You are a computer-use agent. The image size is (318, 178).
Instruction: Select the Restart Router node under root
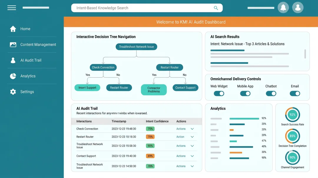tap(170, 67)
